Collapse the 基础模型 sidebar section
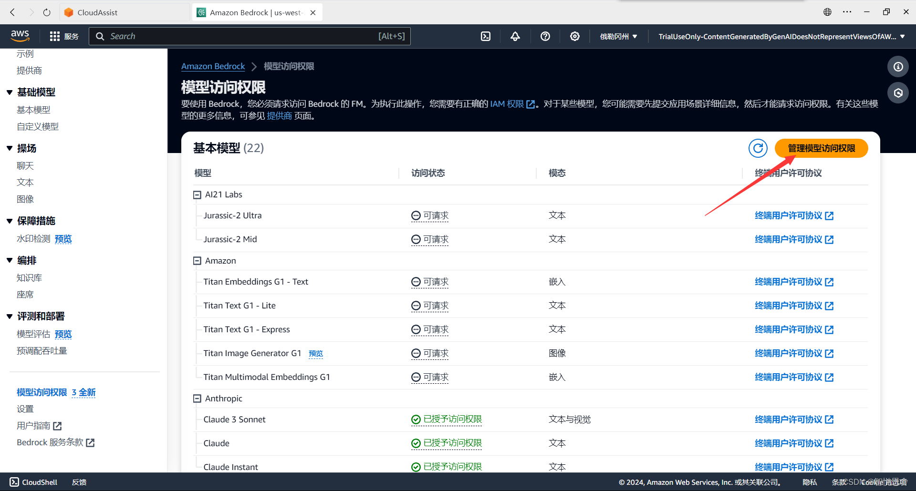 [x=10, y=92]
